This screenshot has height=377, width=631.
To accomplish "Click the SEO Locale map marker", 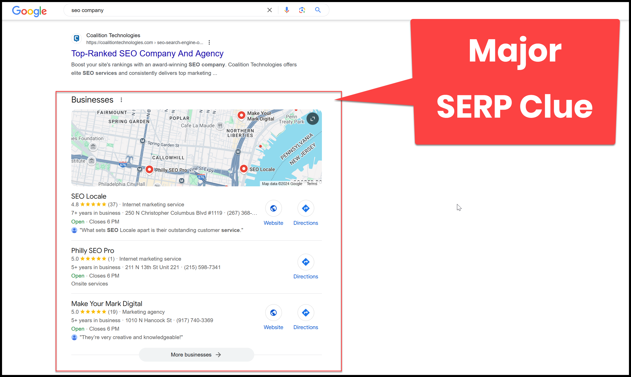I will [243, 168].
